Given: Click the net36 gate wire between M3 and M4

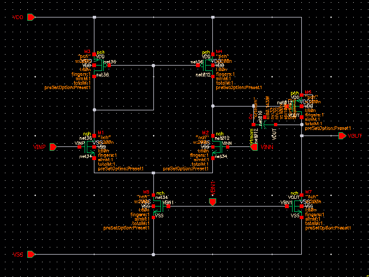Looking at the screenshot, I should pos(153,66).
